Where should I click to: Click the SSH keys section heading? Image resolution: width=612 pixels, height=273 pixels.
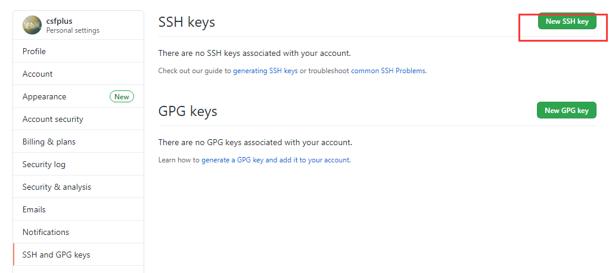tap(187, 22)
